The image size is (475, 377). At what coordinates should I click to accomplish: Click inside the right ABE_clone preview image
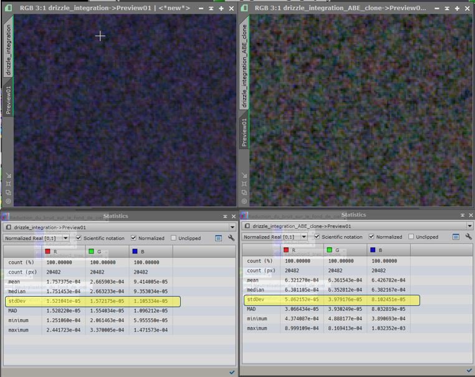(x=361, y=110)
